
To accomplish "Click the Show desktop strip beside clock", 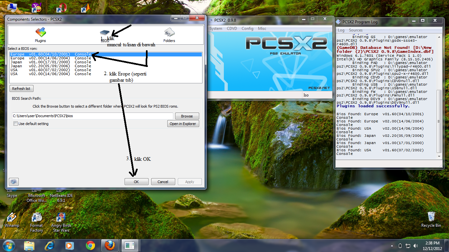I will click(x=446, y=245).
